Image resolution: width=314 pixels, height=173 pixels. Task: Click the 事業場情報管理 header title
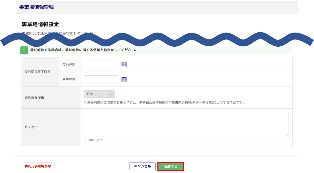click(x=36, y=7)
